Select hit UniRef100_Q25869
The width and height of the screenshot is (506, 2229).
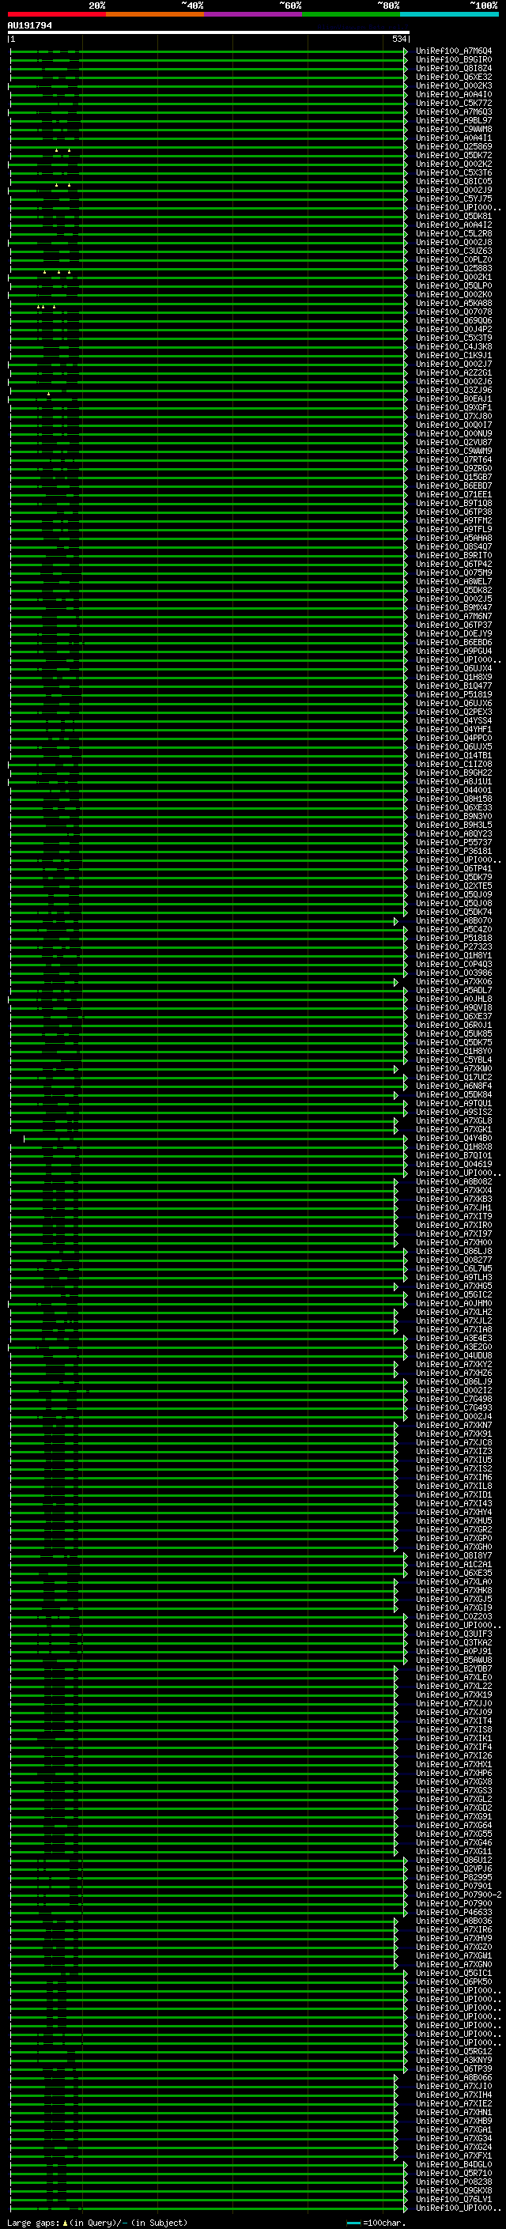tap(453, 147)
